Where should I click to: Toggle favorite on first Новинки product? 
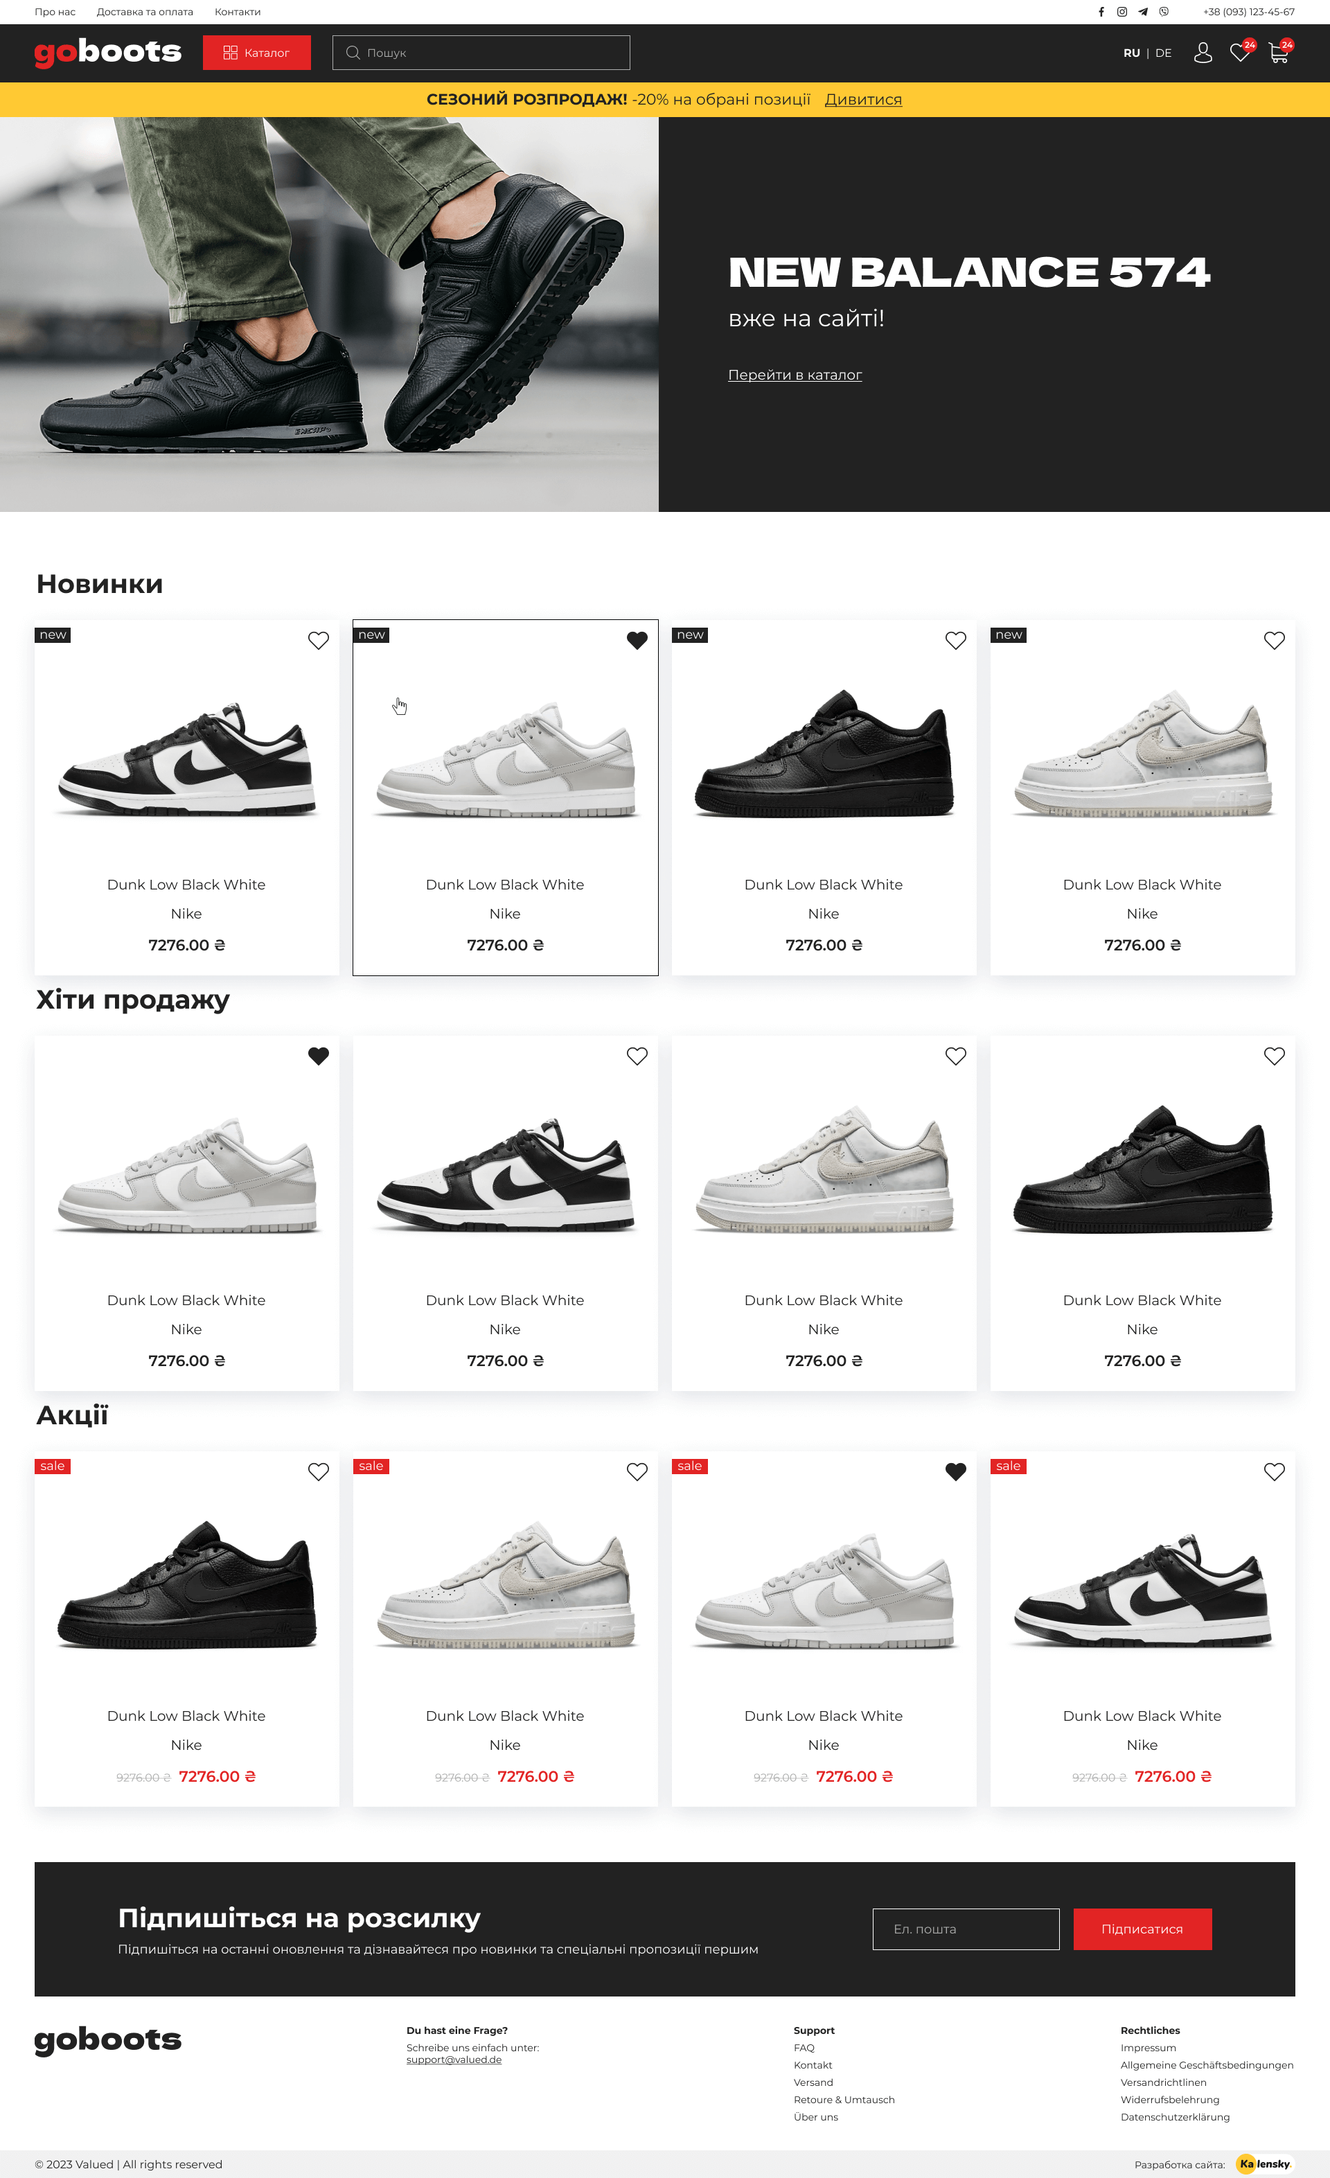pos(318,641)
